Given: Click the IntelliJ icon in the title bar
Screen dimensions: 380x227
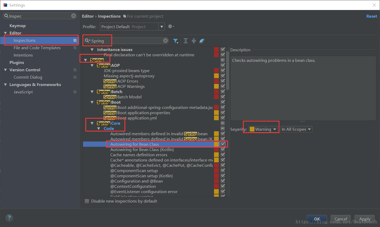Looking at the screenshot, I should [x=5, y=5].
